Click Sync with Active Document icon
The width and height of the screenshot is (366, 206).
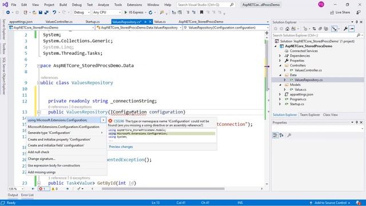[x=314, y=29]
